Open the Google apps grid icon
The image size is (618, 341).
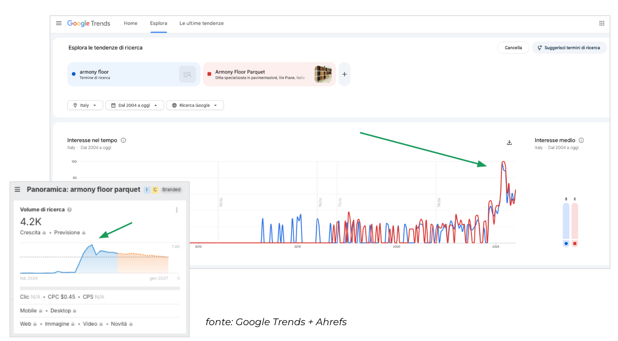pyautogui.click(x=602, y=23)
